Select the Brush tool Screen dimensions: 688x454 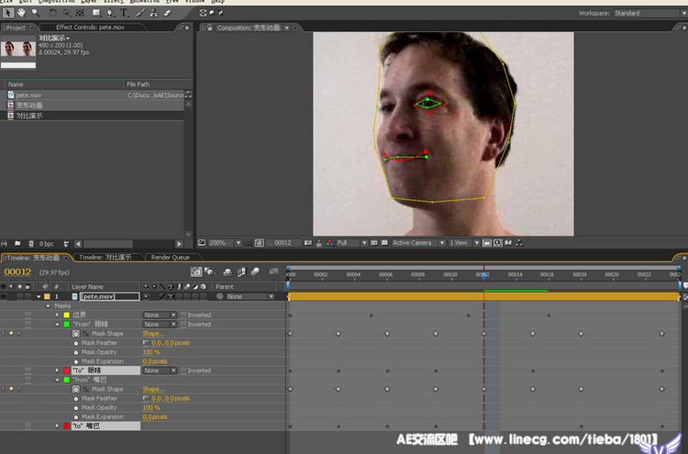pos(140,13)
